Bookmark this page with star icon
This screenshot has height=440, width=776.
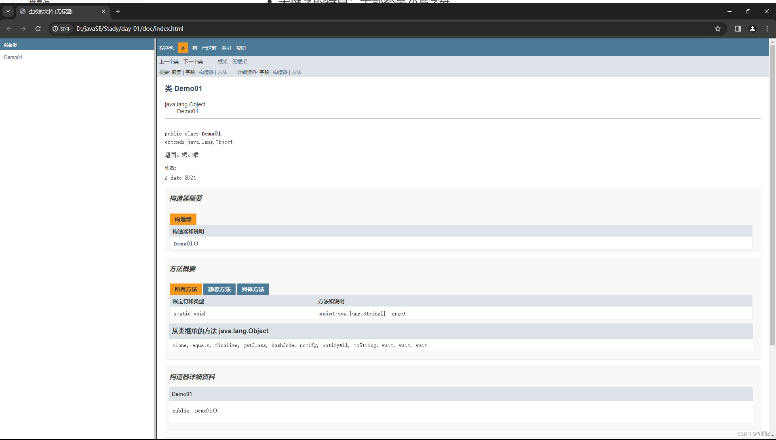tap(718, 29)
